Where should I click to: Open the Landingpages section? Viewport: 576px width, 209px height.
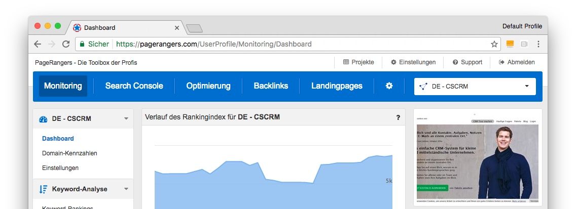tap(337, 86)
